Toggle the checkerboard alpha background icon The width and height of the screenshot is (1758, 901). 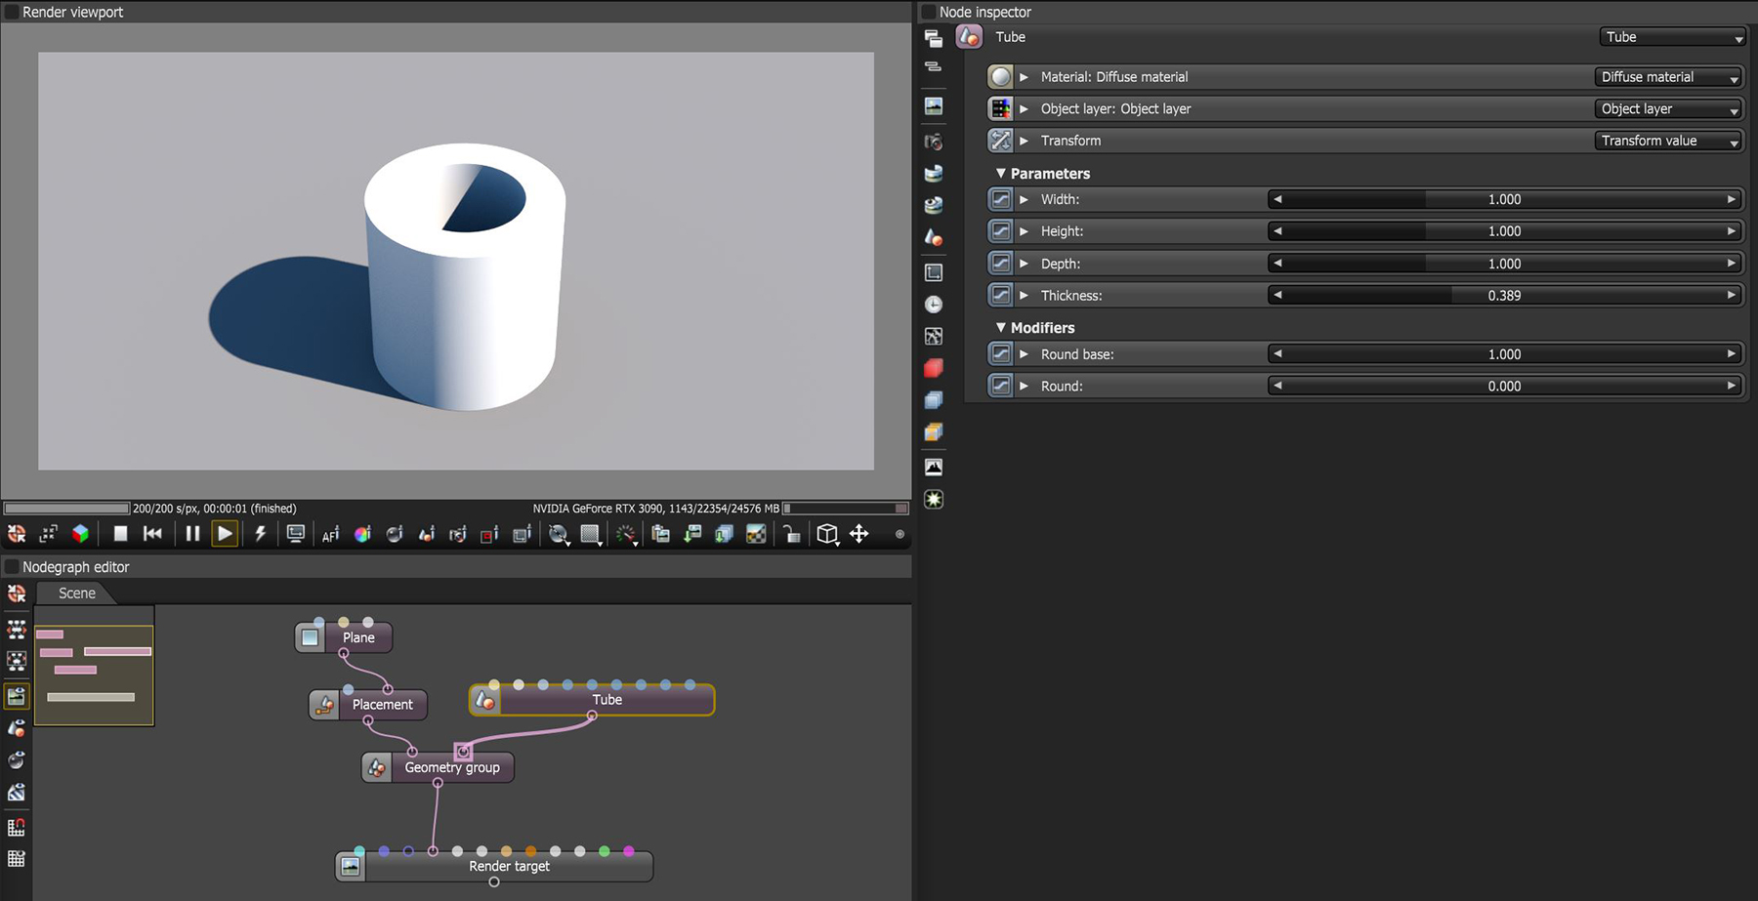tap(756, 534)
